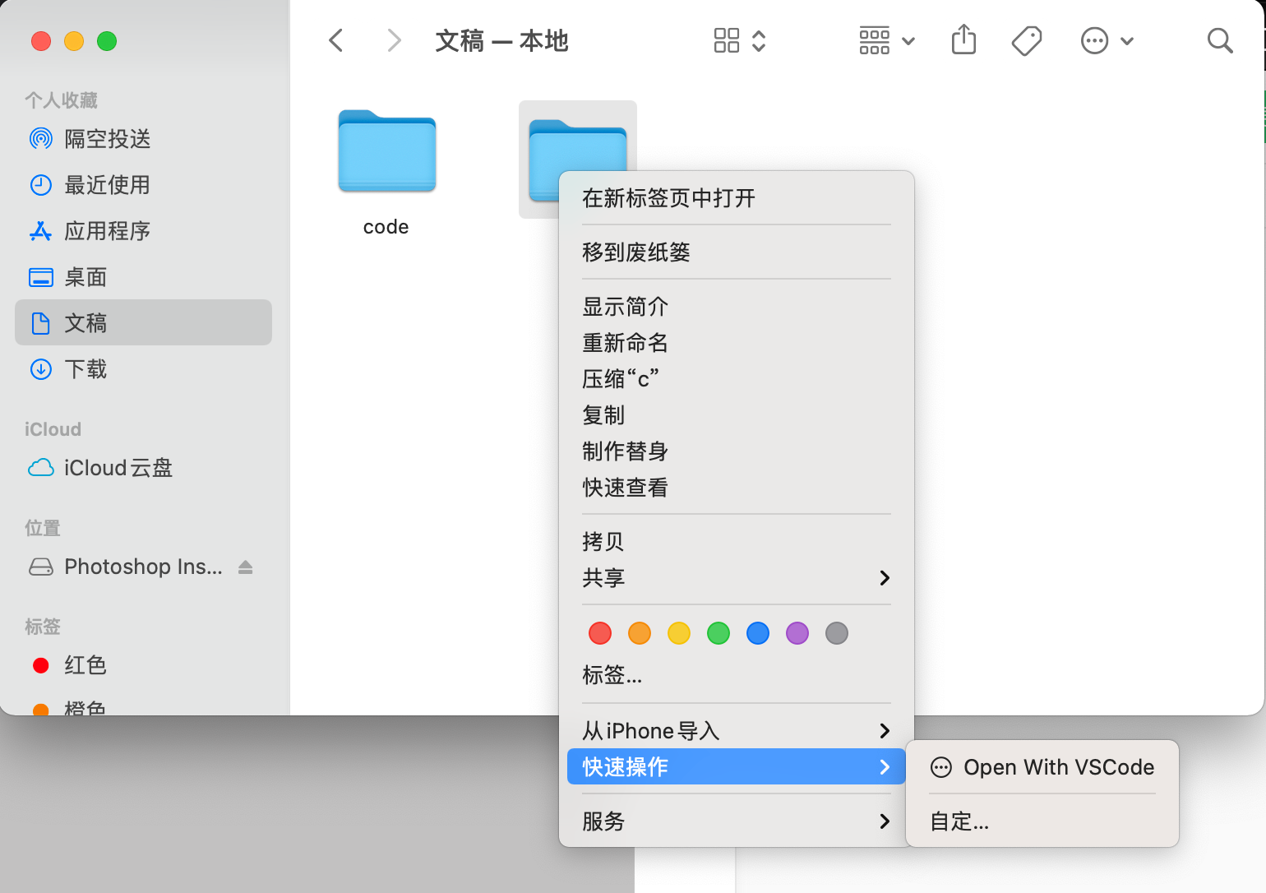Click the green zoom window button

(x=107, y=41)
